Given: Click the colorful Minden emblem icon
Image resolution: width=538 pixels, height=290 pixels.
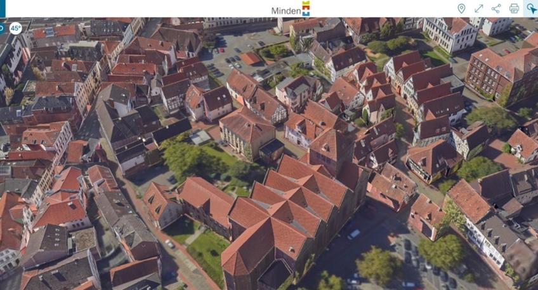Looking at the screenshot, I should [306, 8].
